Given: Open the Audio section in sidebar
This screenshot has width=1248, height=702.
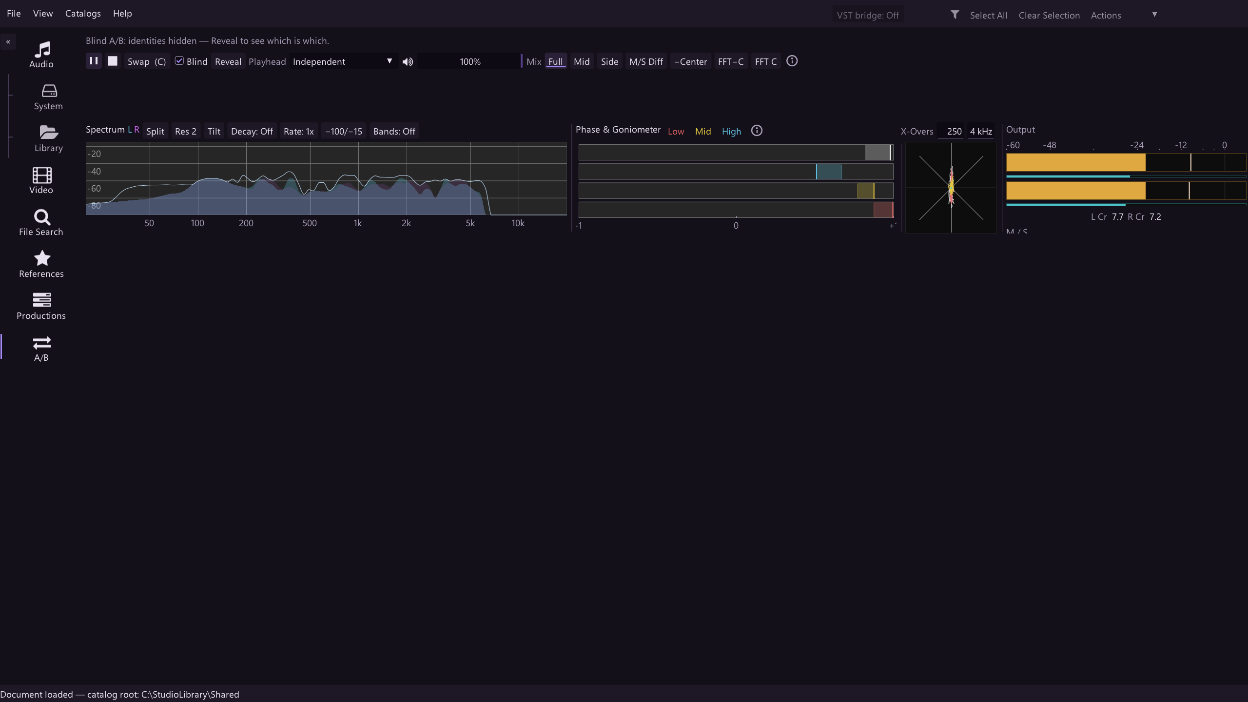Looking at the screenshot, I should (x=41, y=55).
